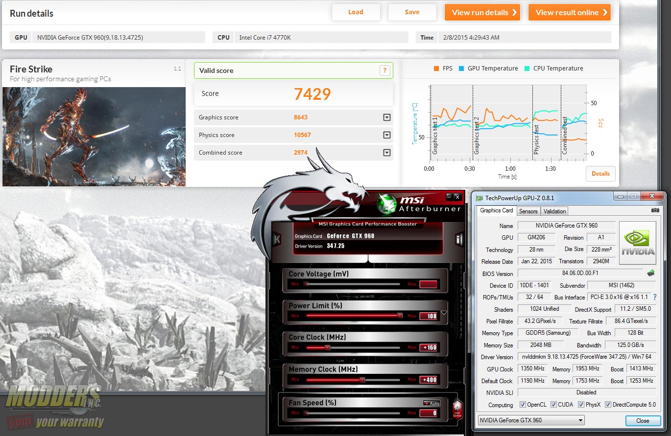
Task: Click Memory Clock value field +400
Action: (x=429, y=380)
